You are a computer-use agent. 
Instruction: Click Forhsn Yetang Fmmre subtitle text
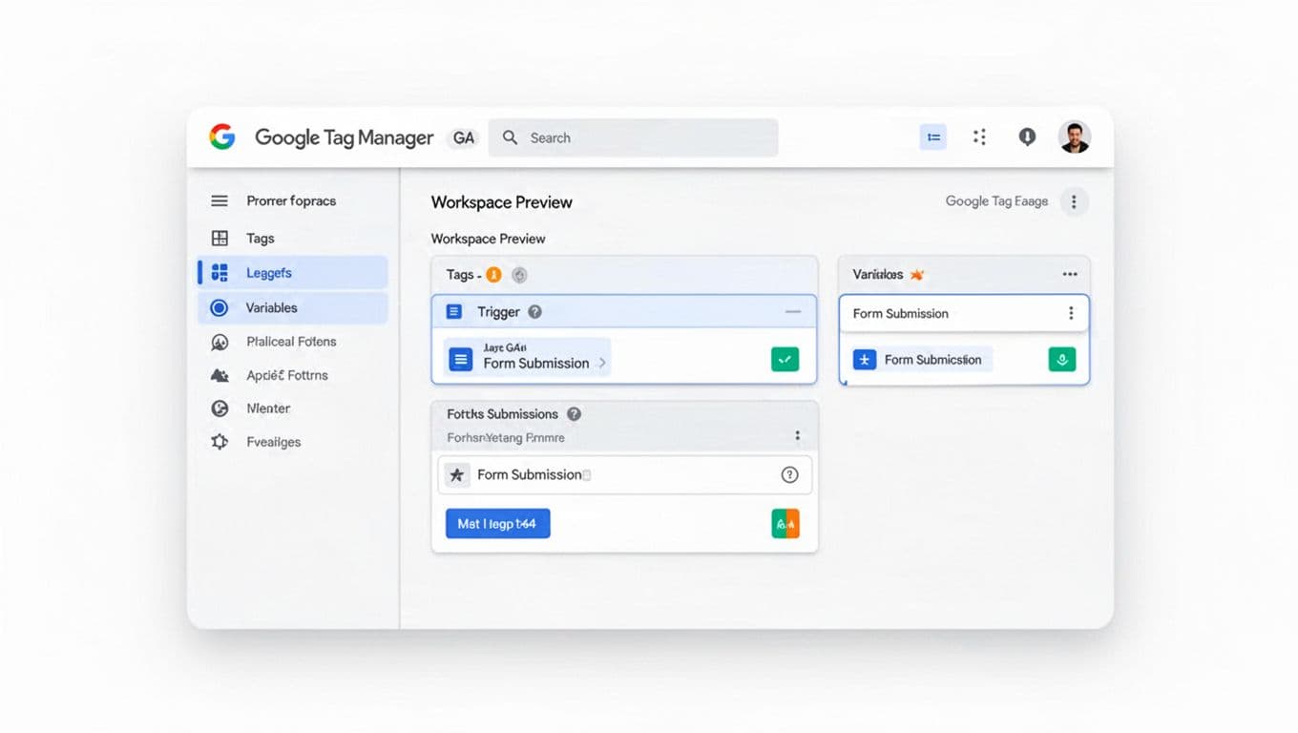[x=506, y=438]
